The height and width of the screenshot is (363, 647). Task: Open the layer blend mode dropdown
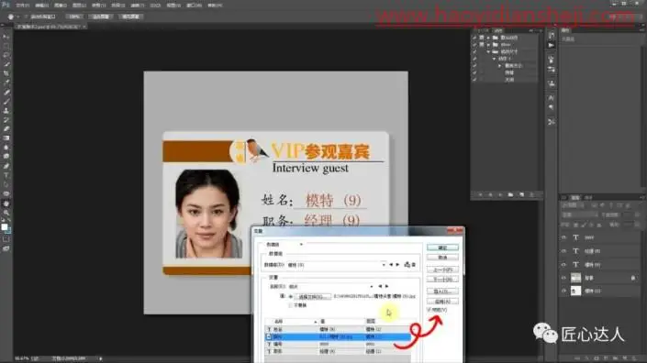pyautogui.click(x=579, y=214)
